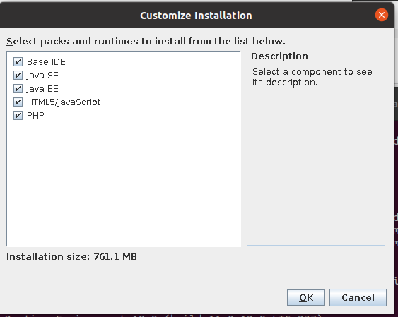Click the Installation size 761.1 MB text
The width and height of the screenshot is (398, 317).
(71, 257)
